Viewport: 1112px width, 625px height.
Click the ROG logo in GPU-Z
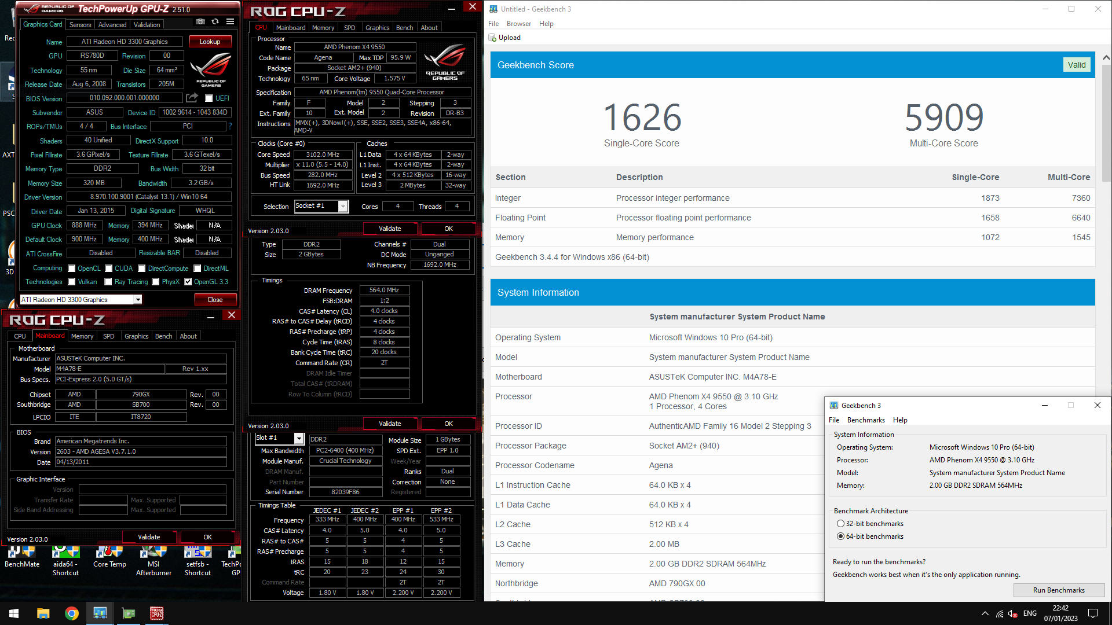tap(211, 69)
